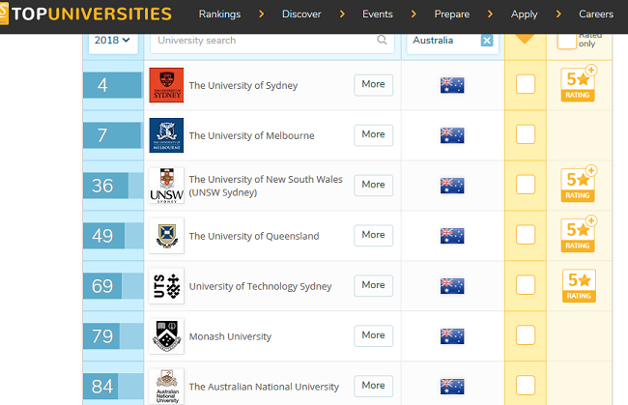Click More for UNSW Sydney
The image size is (628, 405).
(373, 185)
